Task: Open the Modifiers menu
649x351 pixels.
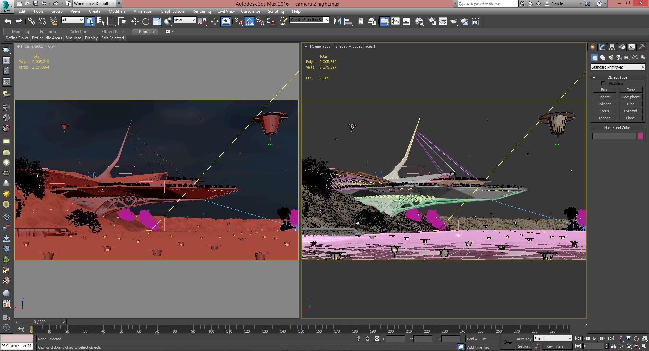Action: [x=117, y=11]
